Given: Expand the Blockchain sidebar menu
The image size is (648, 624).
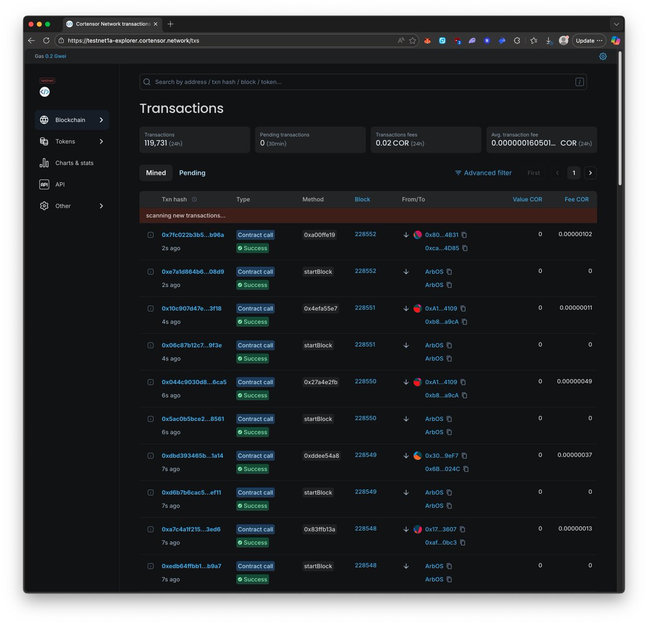Looking at the screenshot, I should coord(72,120).
